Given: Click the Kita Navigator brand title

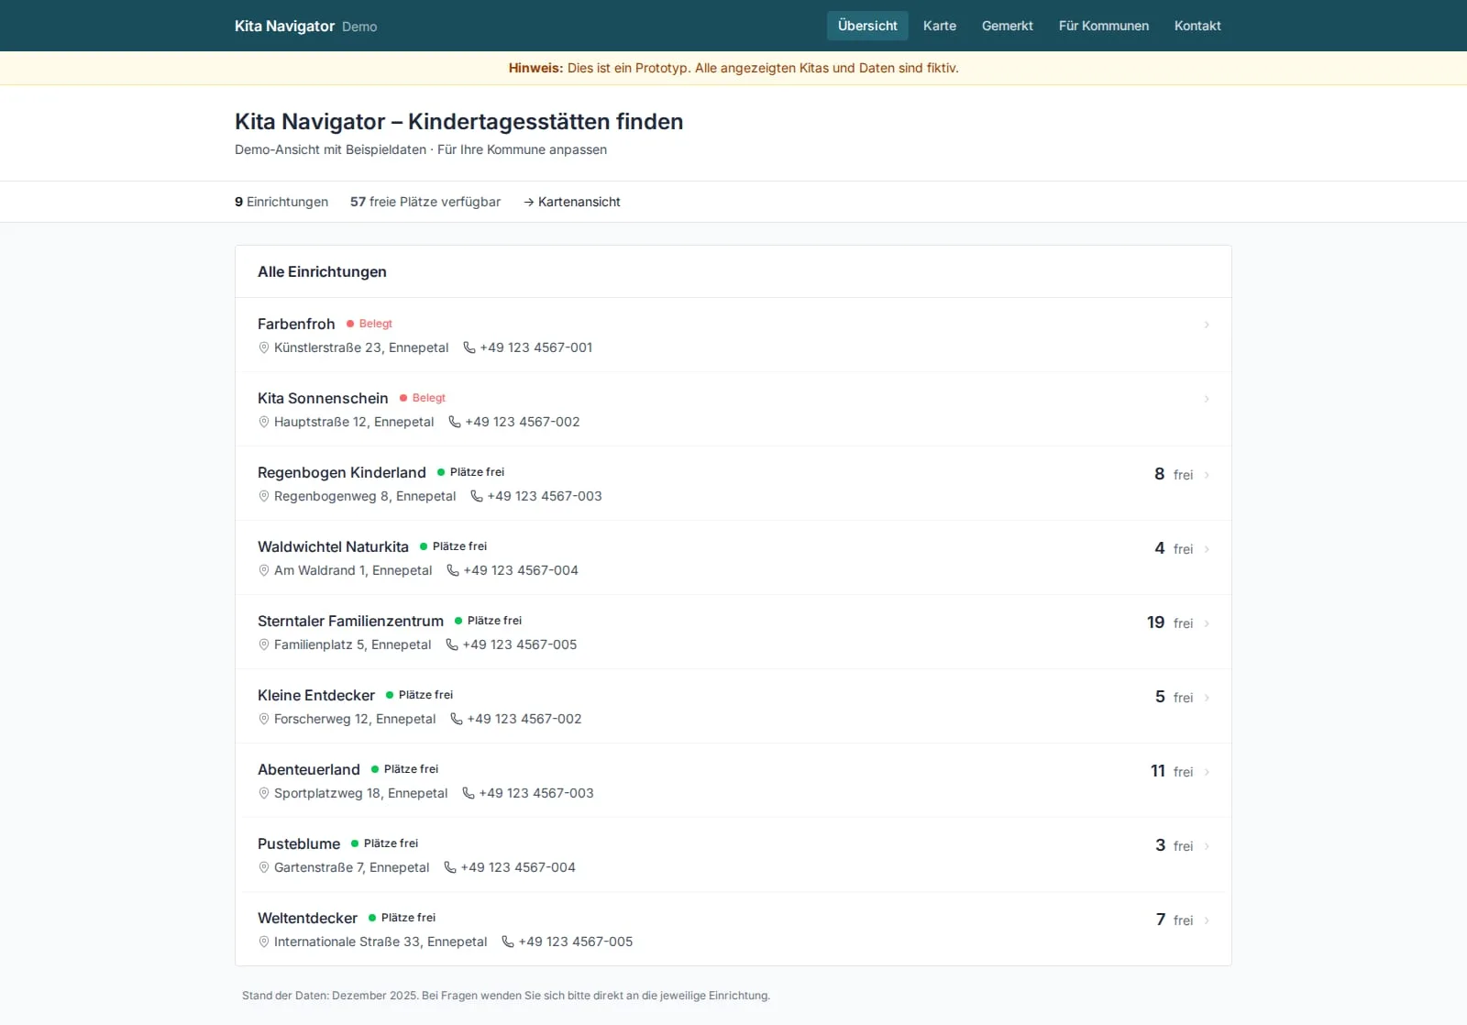Looking at the screenshot, I should click(284, 26).
